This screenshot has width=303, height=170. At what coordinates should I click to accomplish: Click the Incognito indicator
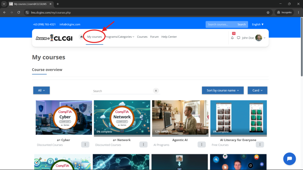[x=284, y=12]
